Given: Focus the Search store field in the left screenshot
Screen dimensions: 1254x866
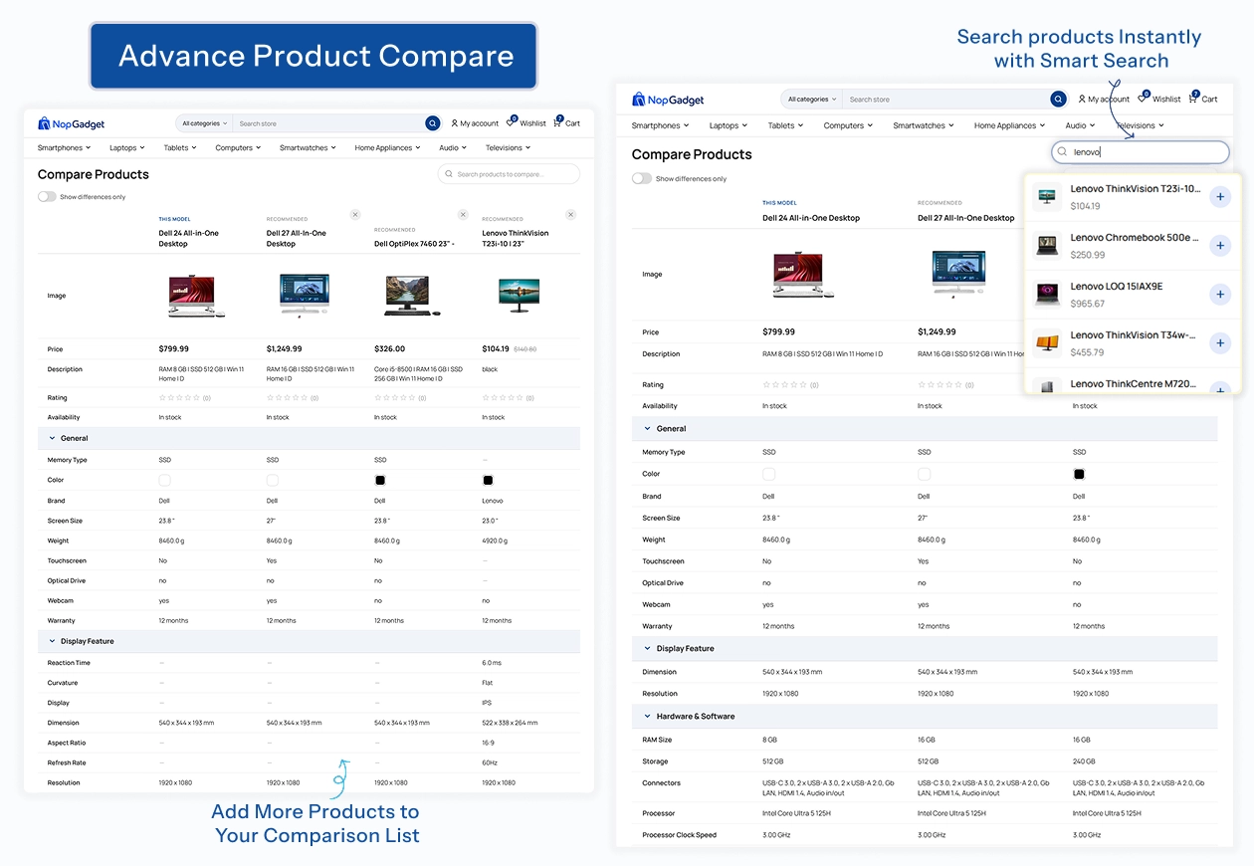Looking at the screenshot, I should click(328, 123).
